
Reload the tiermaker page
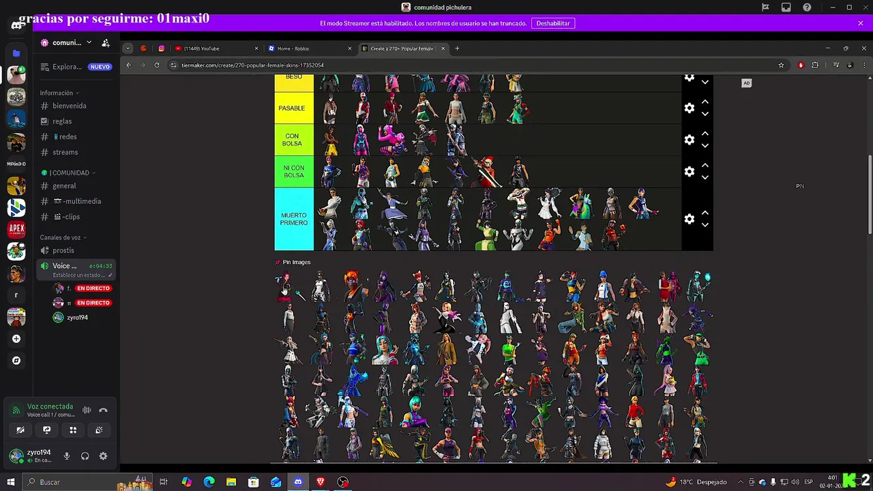click(x=157, y=65)
